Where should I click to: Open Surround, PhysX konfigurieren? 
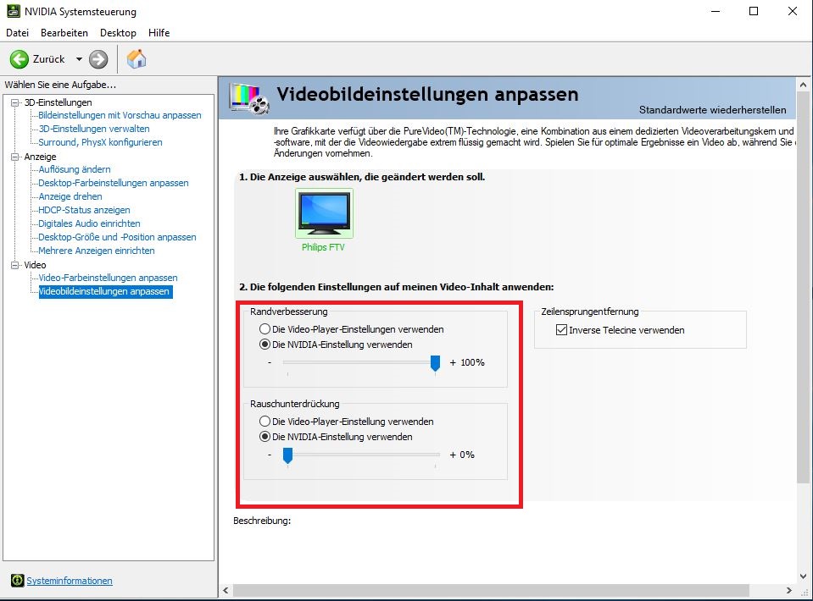tap(100, 142)
